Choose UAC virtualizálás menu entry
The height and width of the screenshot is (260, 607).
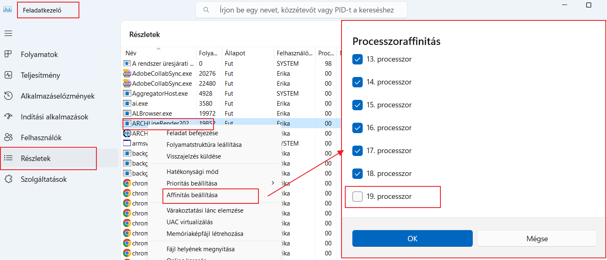click(x=189, y=222)
